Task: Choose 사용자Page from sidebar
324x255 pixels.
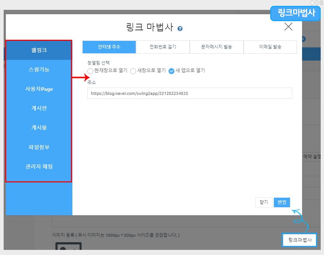Action: 39,89
